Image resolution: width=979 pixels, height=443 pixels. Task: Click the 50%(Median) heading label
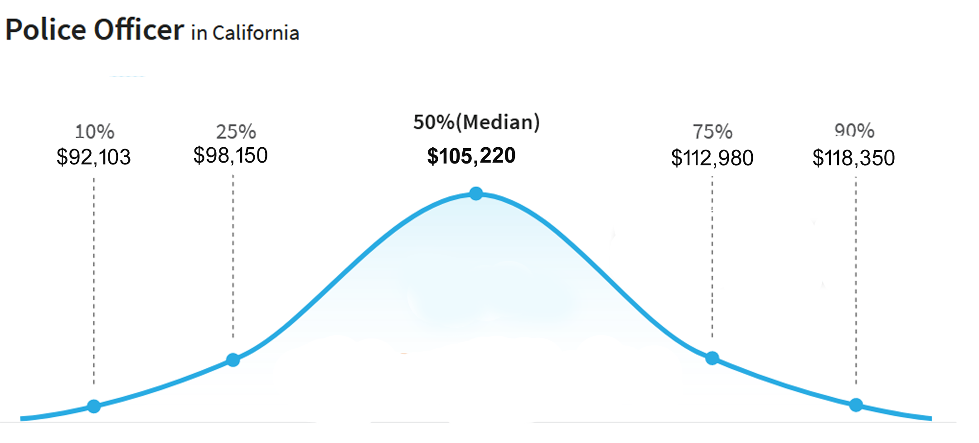(x=476, y=122)
